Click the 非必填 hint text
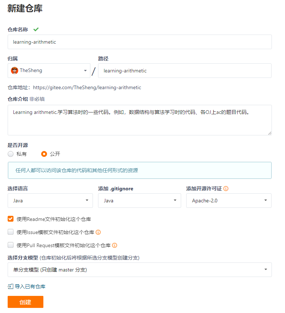Image resolution: width=285 pixels, height=313 pixels. [37, 99]
